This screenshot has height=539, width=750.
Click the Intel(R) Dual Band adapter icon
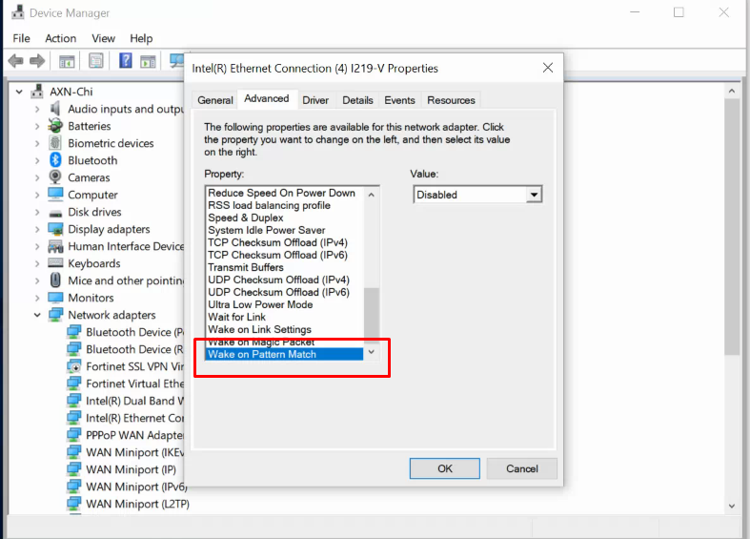pos(73,401)
